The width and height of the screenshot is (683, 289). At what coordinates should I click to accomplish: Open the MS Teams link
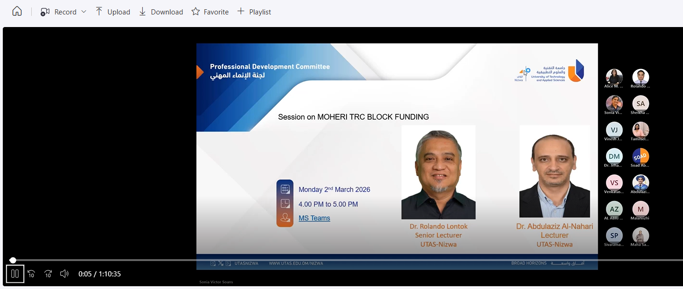[x=314, y=218]
